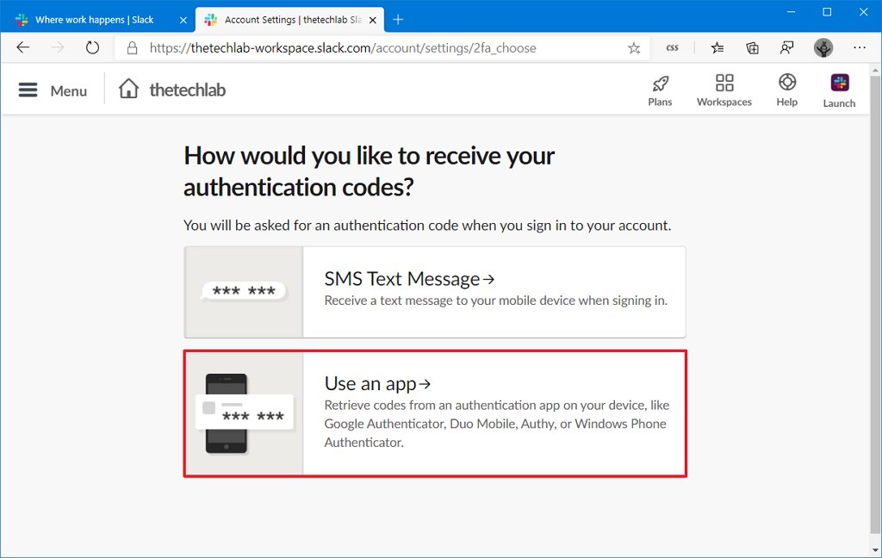Go to thetechlab home icon
Image resolution: width=882 pixels, height=558 pixels.
[128, 89]
